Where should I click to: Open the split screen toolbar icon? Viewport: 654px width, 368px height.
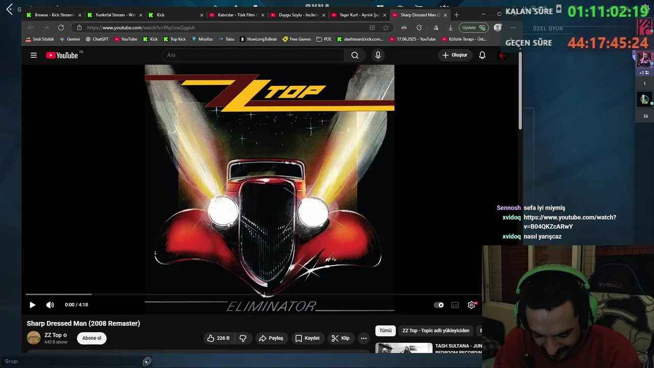pyautogui.click(x=372, y=28)
